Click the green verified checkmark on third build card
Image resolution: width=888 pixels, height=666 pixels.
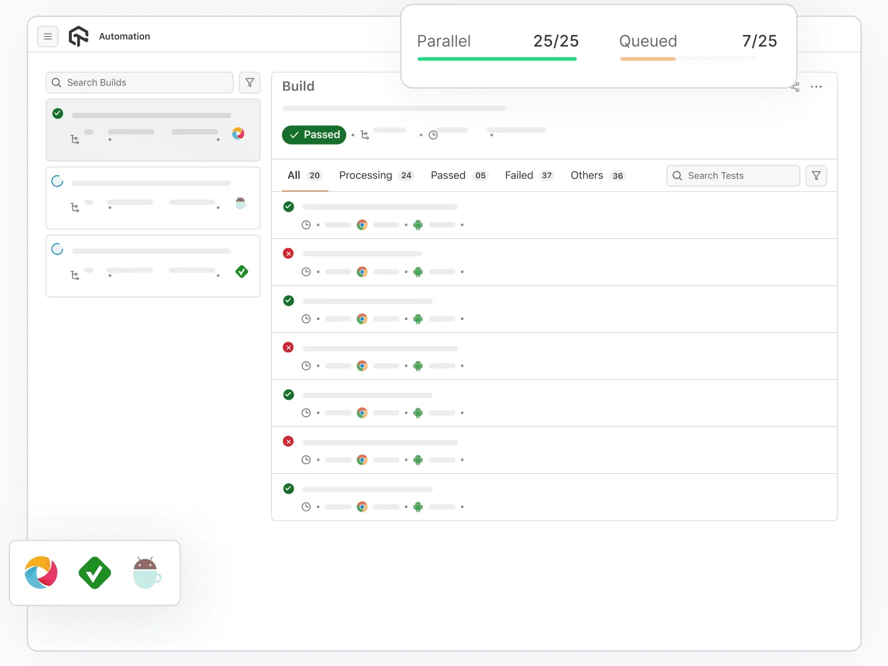(241, 271)
